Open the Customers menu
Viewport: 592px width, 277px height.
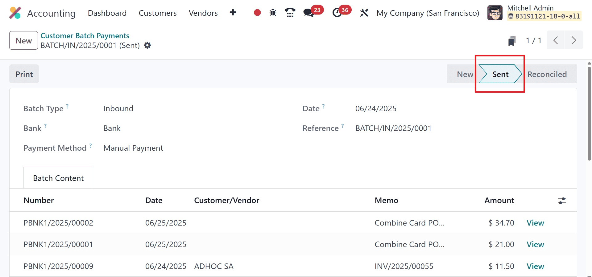point(158,13)
